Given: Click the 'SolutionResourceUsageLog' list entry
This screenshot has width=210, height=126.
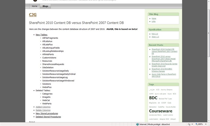Looking at the screenshot, I should pyautogui.click(x=55, y=77).
